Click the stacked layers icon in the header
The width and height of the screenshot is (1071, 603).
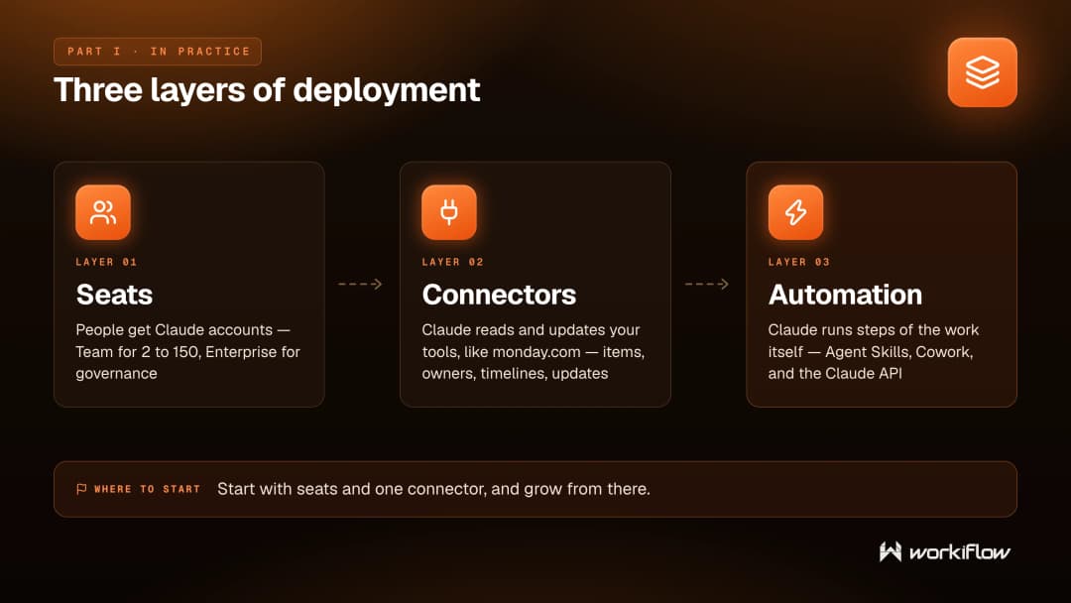coord(982,72)
